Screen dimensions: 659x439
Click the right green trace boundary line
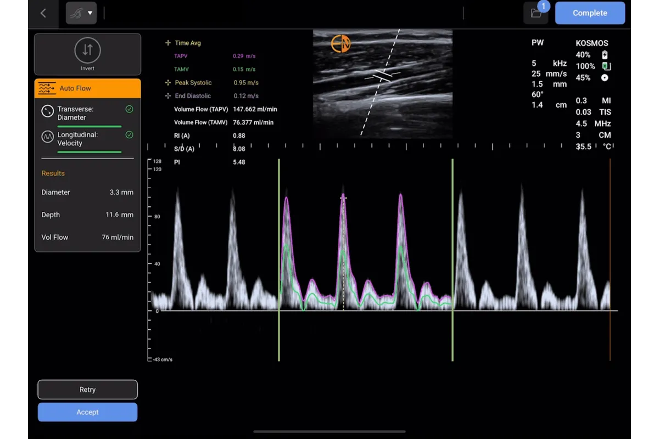(x=453, y=260)
